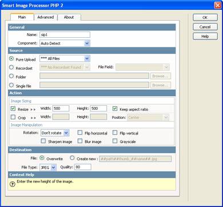This screenshot has height=207, width=223.
Task: Click the Quality input field
Action: [x=83, y=167]
